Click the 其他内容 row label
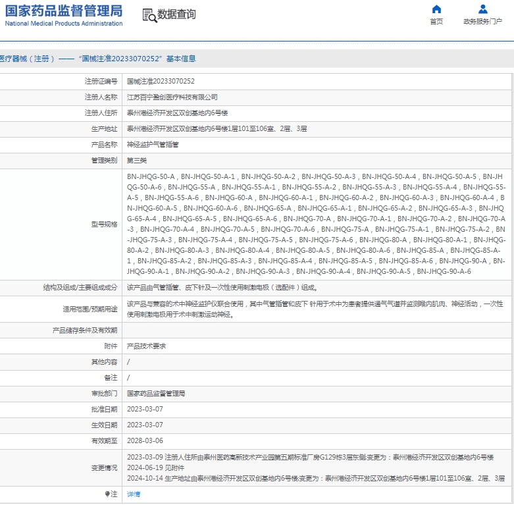Viewport: 514px width, 505px height. [104, 361]
